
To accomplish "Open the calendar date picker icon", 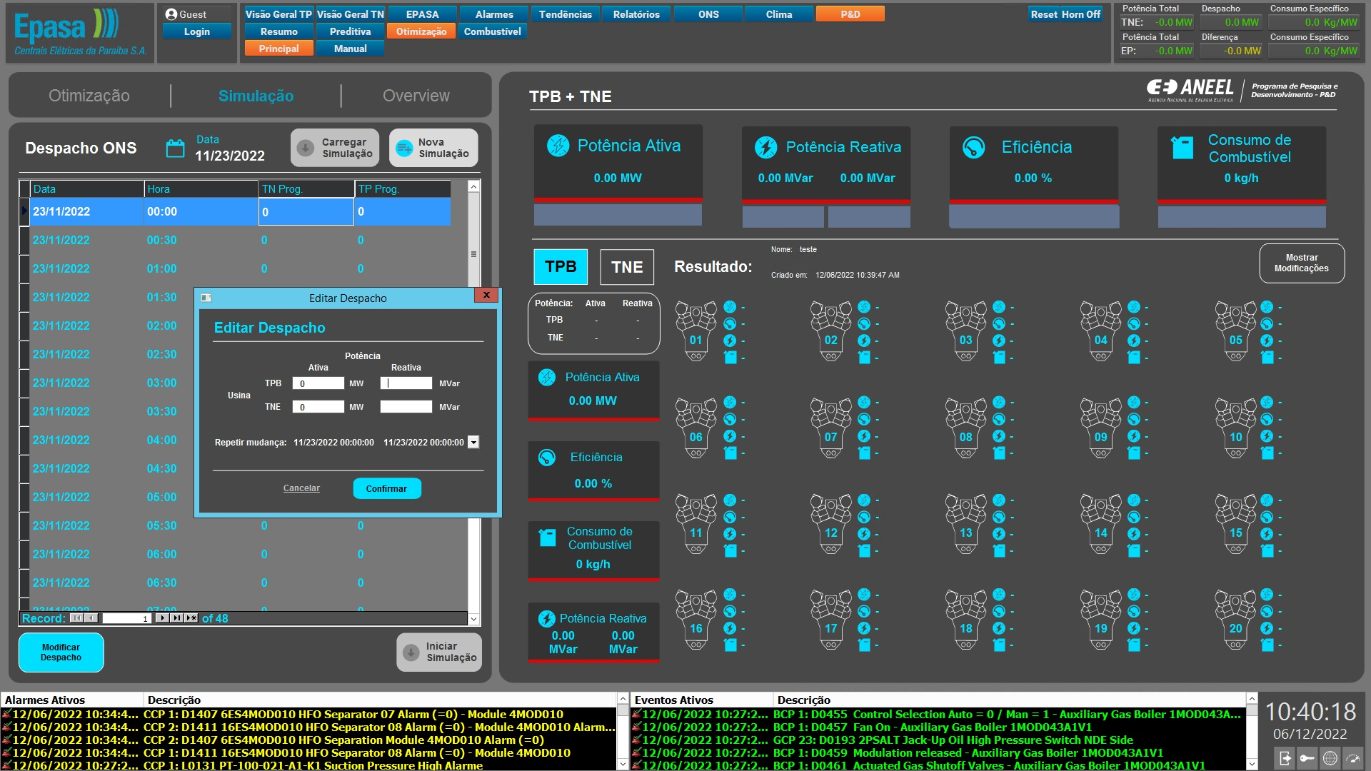I will (x=175, y=148).
